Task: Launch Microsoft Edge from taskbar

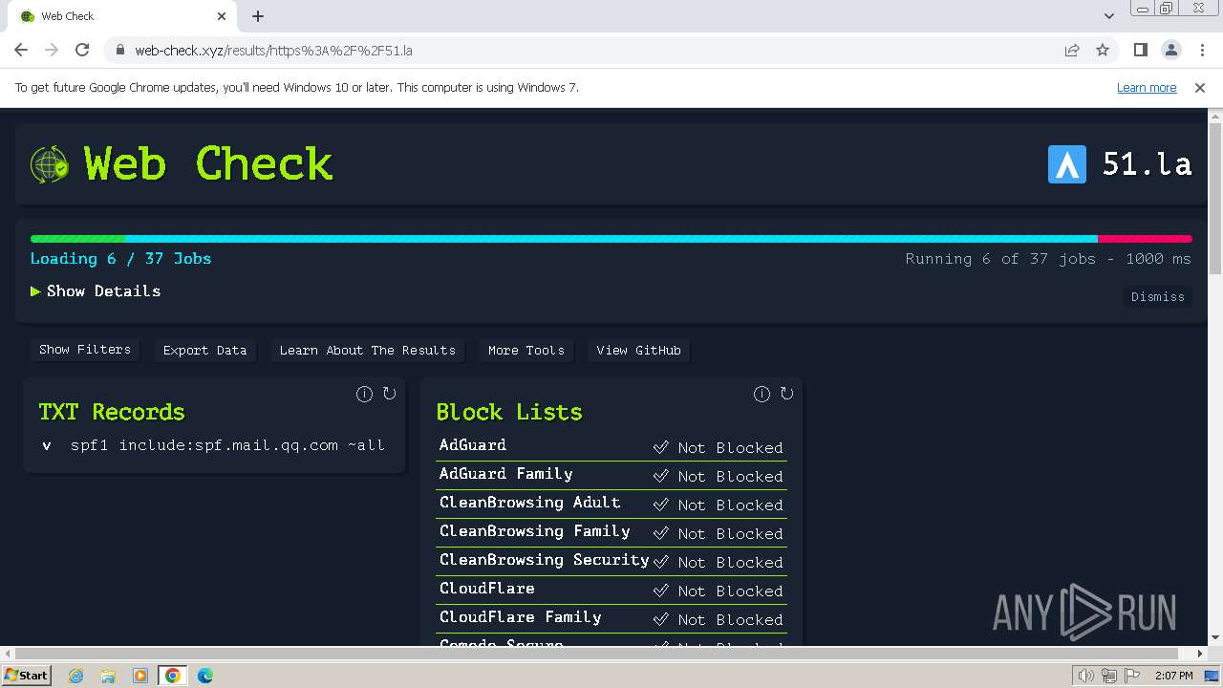Action: pyautogui.click(x=205, y=676)
